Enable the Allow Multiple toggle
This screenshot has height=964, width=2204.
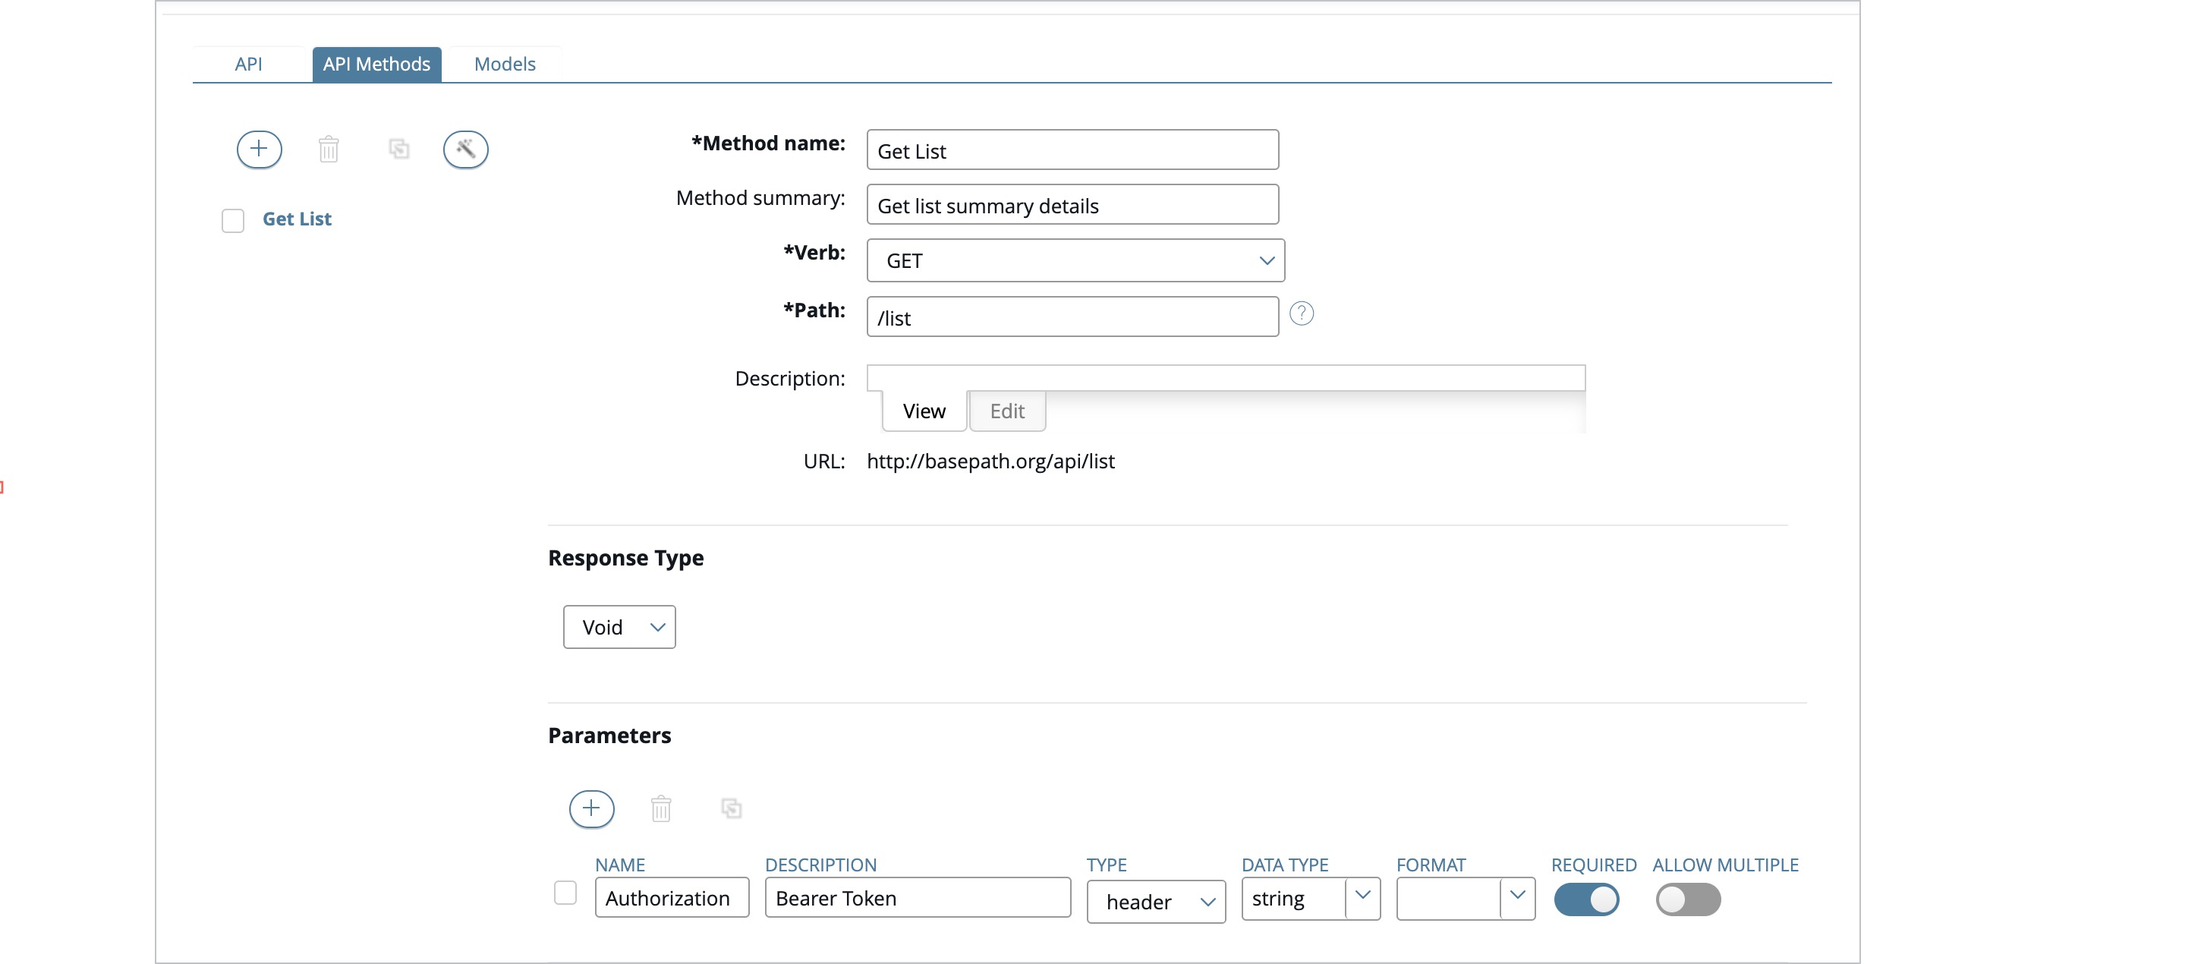pyautogui.click(x=1687, y=899)
